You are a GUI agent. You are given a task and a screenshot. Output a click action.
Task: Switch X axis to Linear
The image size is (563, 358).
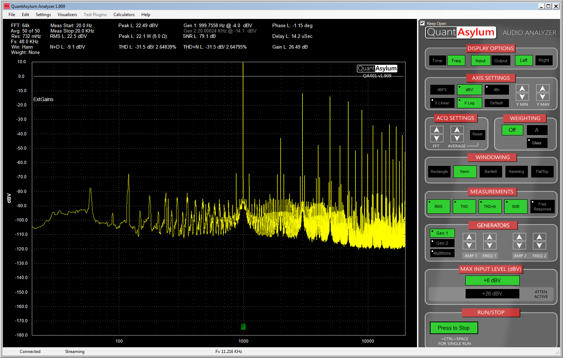click(x=442, y=103)
